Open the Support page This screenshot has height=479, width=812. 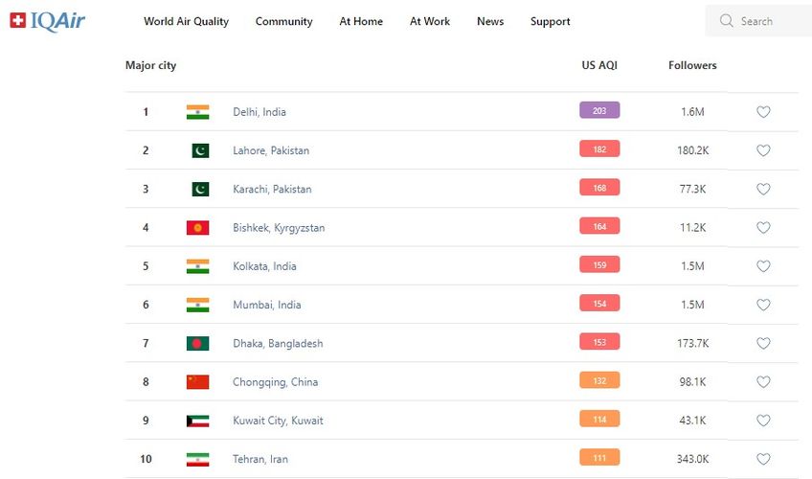point(550,21)
